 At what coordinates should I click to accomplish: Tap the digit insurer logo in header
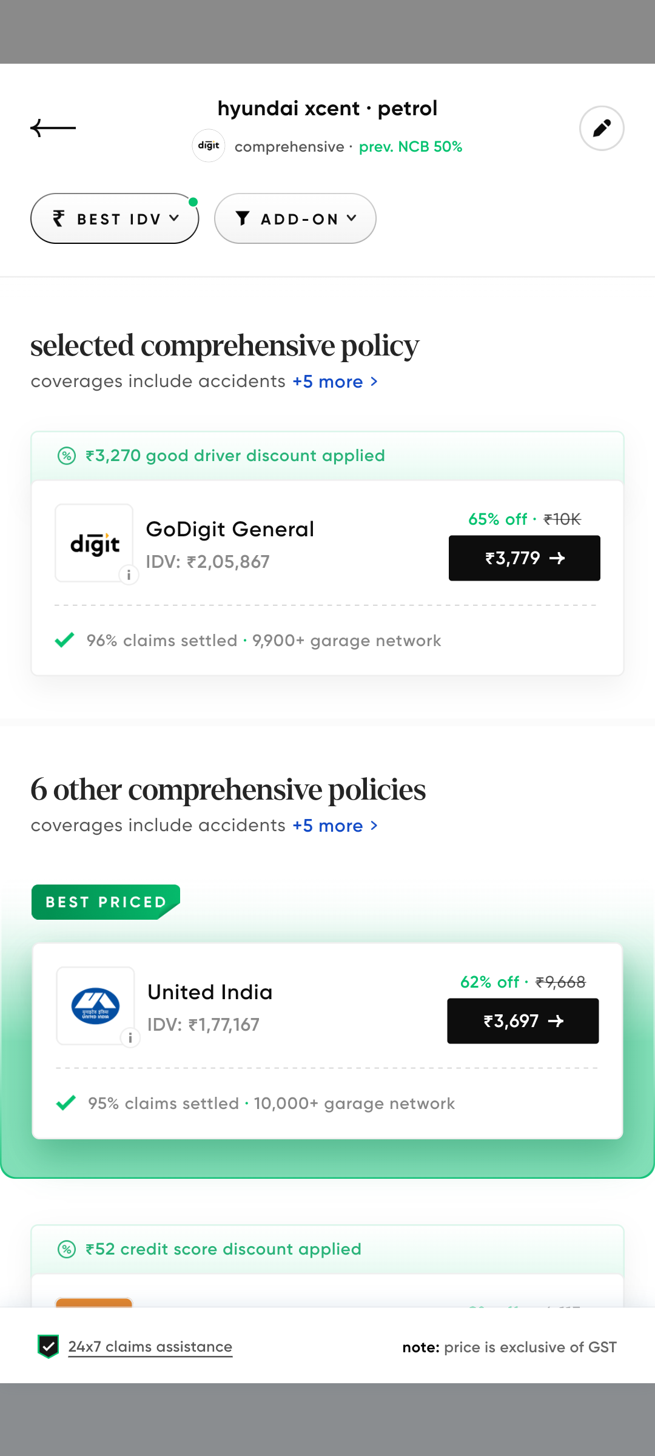209,146
